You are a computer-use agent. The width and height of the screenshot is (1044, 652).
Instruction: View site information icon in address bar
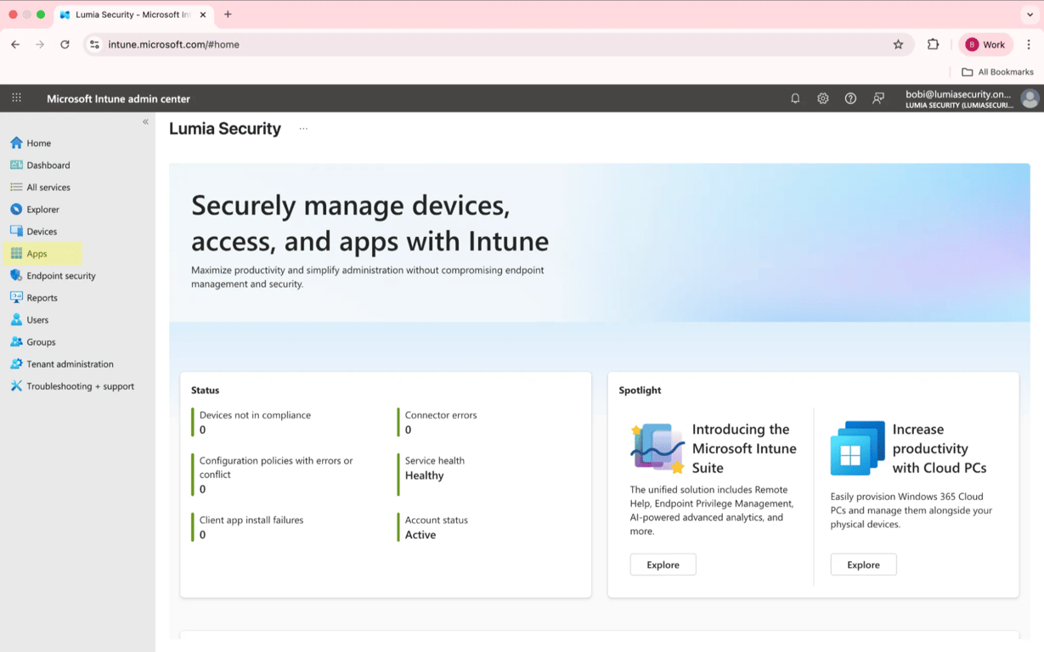(94, 44)
